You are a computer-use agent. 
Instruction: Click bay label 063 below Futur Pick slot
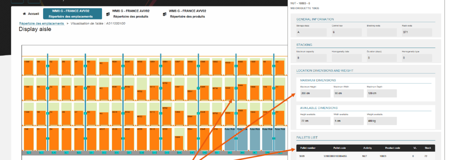(x=230, y=153)
